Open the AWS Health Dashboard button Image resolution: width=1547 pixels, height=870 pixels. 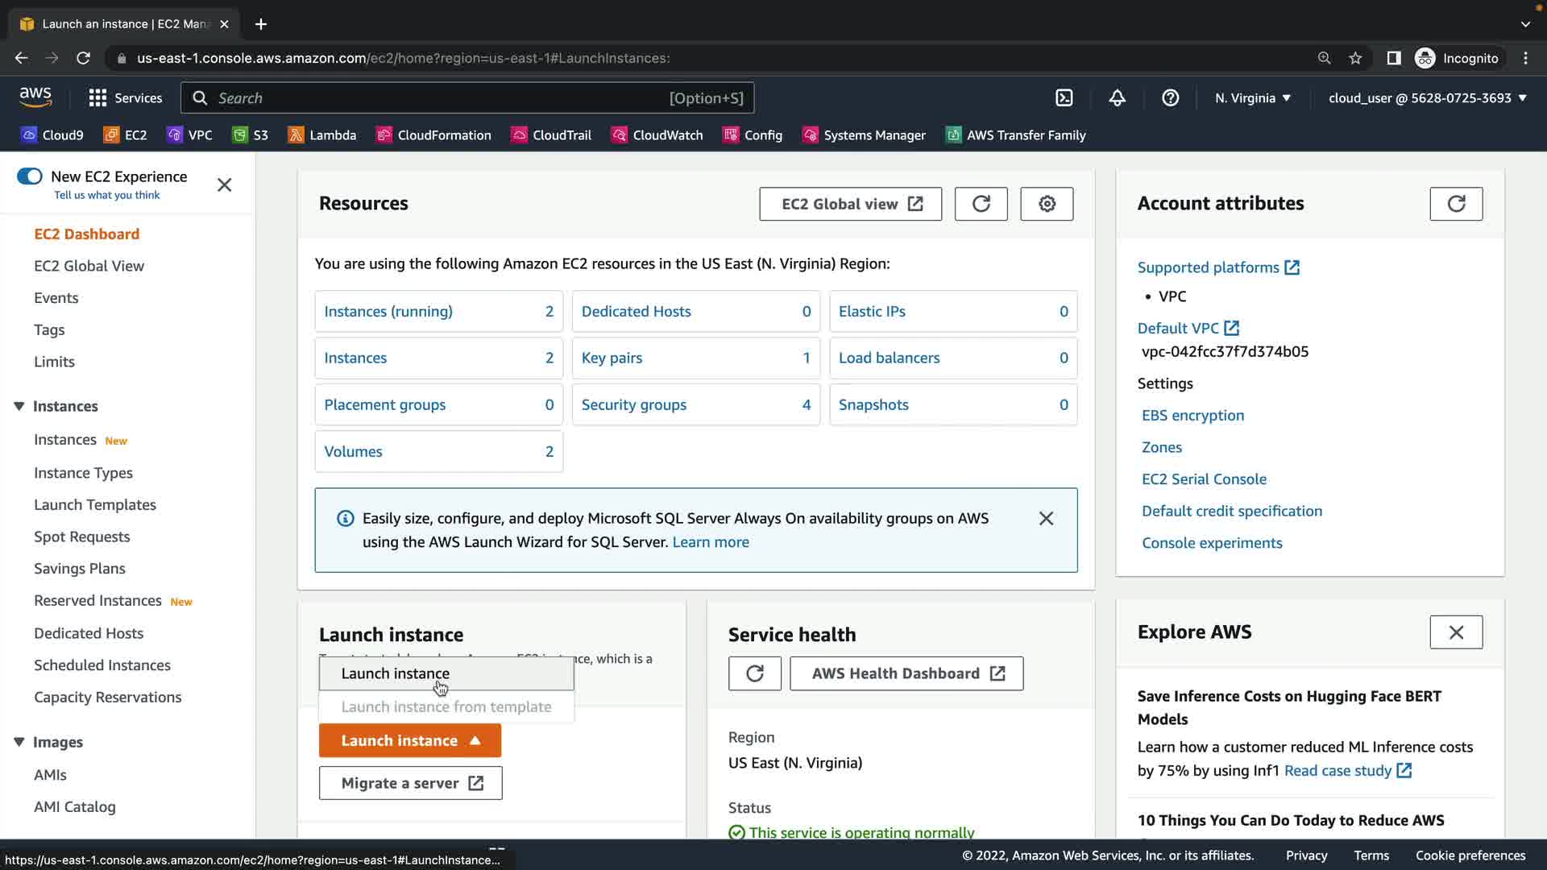906,673
